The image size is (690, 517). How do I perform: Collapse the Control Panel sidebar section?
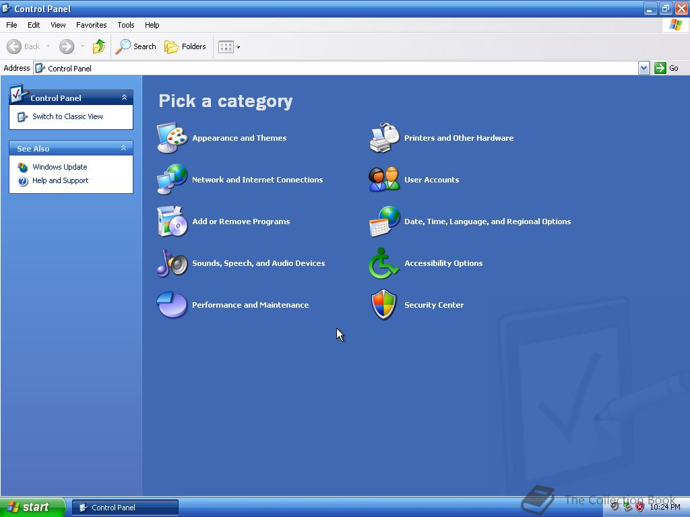pos(124,97)
